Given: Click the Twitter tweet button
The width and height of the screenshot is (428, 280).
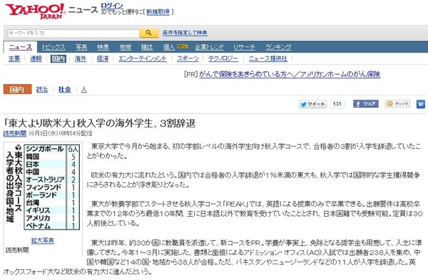Looking at the screenshot, I should pos(313,104).
